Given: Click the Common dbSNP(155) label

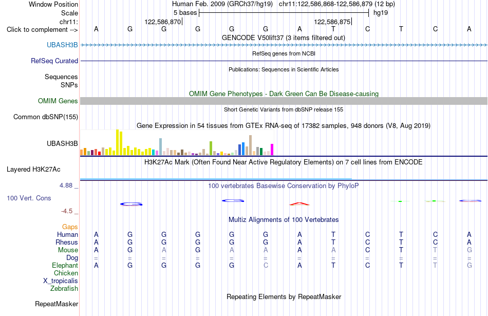Looking at the screenshot, I should [46, 117].
